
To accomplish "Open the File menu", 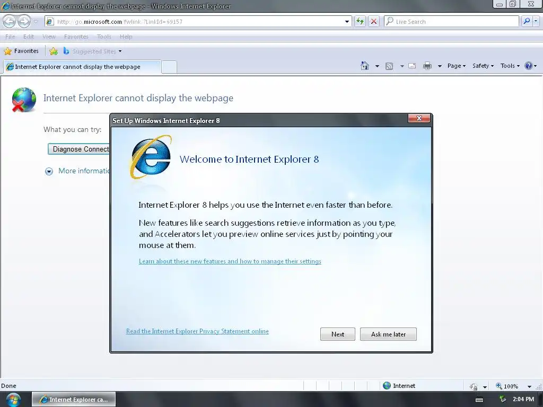I will tap(10, 37).
